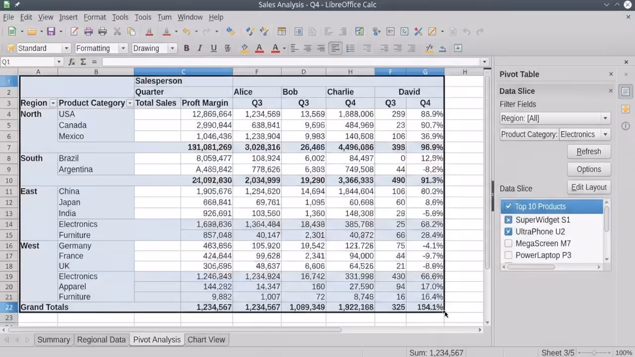Open the sidebar info circle icon
Screen dimensions: 635x357
point(626,126)
